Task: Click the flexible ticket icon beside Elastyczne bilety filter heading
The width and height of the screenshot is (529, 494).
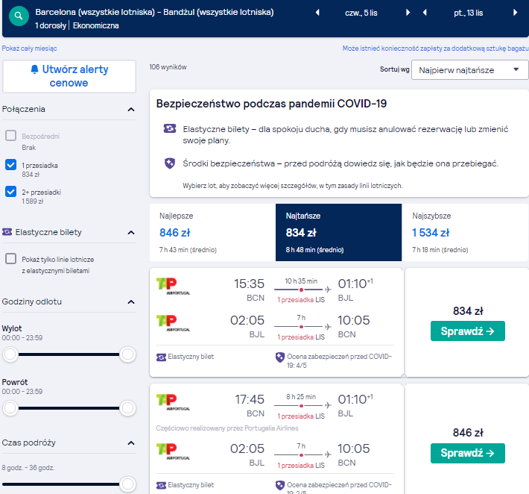Action: (x=7, y=232)
